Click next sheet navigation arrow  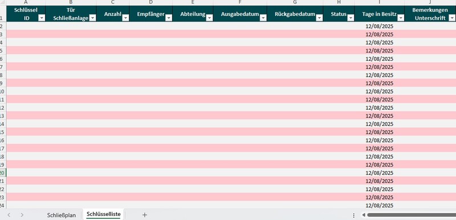(x=22, y=215)
